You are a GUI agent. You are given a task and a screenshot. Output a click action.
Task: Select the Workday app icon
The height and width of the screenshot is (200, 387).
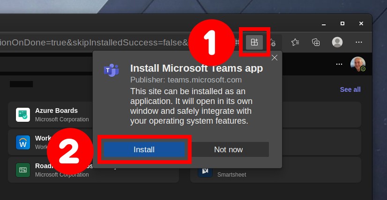tap(23, 142)
